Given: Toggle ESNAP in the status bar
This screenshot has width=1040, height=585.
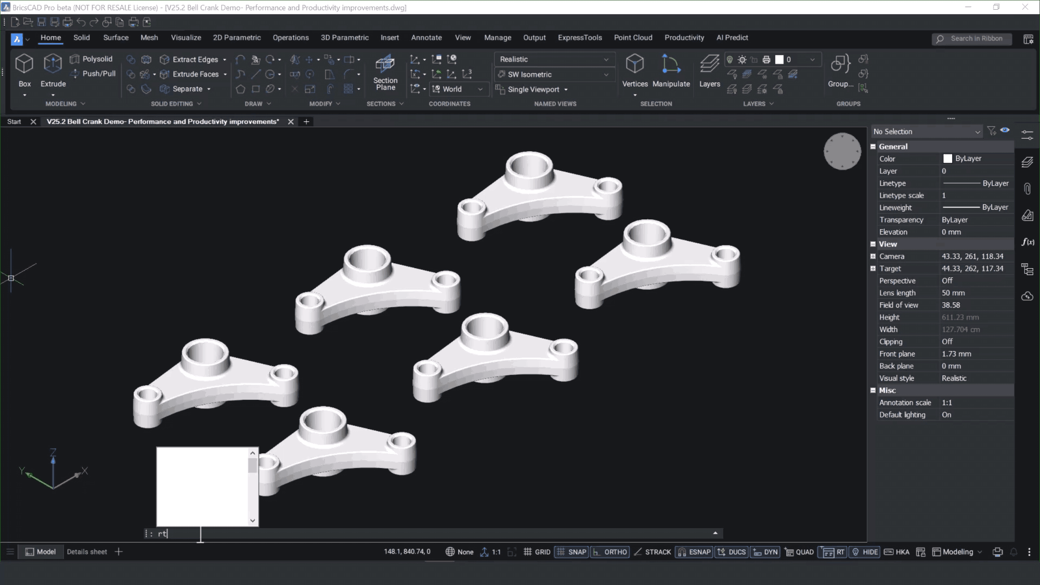Looking at the screenshot, I should point(694,551).
